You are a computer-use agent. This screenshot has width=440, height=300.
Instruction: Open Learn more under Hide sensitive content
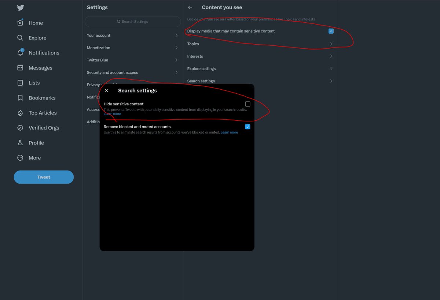click(112, 114)
